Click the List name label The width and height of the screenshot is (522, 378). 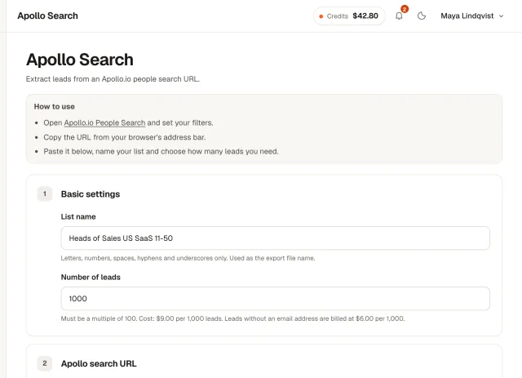click(x=78, y=216)
